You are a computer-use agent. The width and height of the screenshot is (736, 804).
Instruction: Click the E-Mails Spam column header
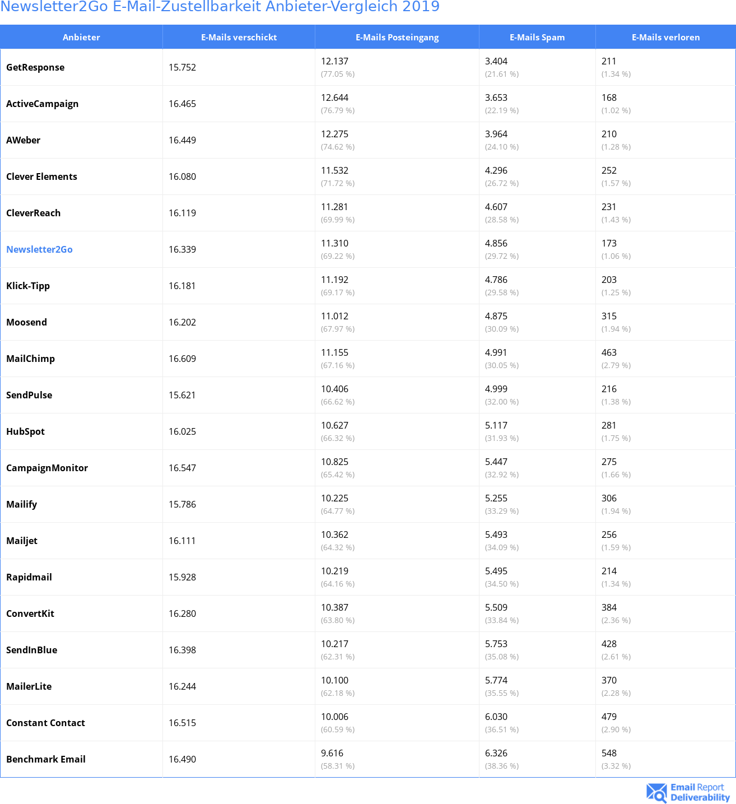point(537,37)
